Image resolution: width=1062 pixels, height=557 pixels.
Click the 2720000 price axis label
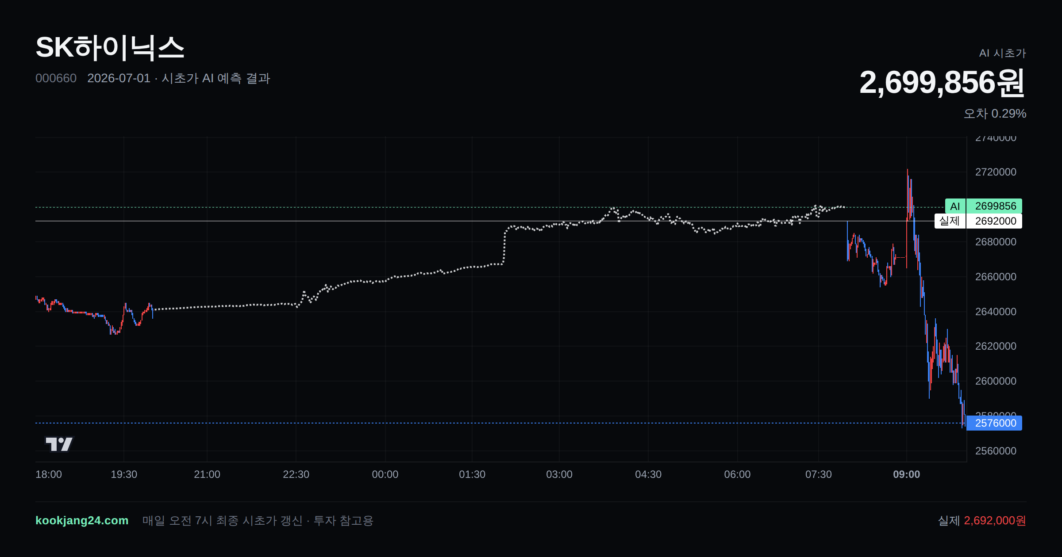pyautogui.click(x=996, y=172)
